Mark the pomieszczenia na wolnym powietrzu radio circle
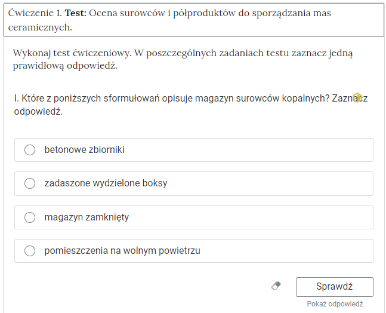The width and height of the screenshot is (386, 313). pos(30,251)
